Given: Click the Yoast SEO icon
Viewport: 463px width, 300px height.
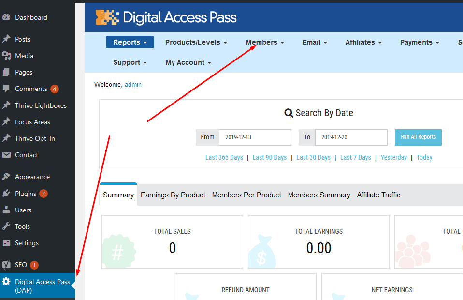Looking at the screenshot, I should pyautogui.click(x=6, y=265).
